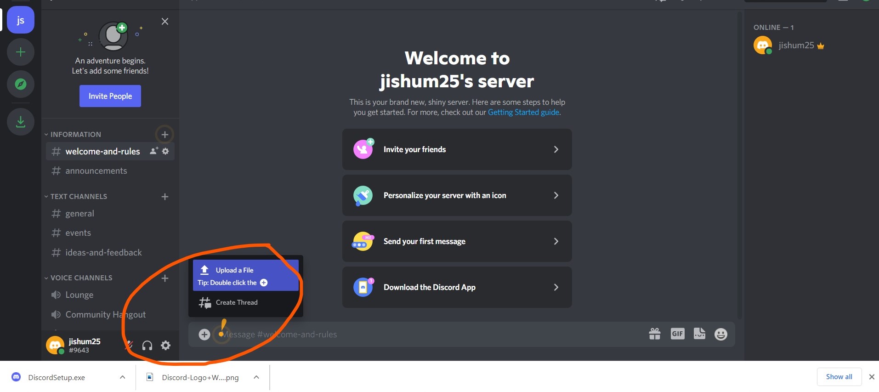
Task: Create invite for welcome-and-rules channel
Action: click(x=154, y=151)
